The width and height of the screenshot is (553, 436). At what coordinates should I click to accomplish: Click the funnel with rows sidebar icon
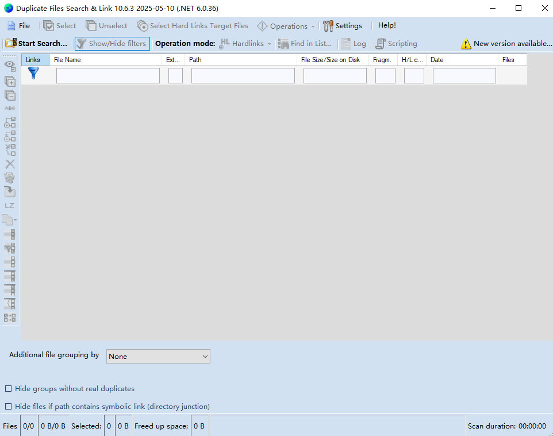[10, 248]
